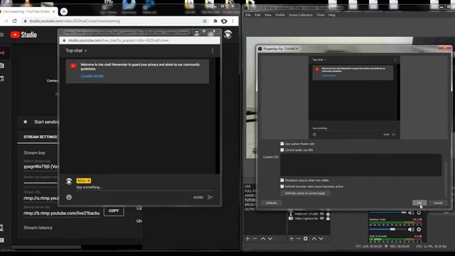Select the LIVE scene in OBS
Image resolution: width=455 pixels, height=256 pixels.
click(x=248, y=186)
